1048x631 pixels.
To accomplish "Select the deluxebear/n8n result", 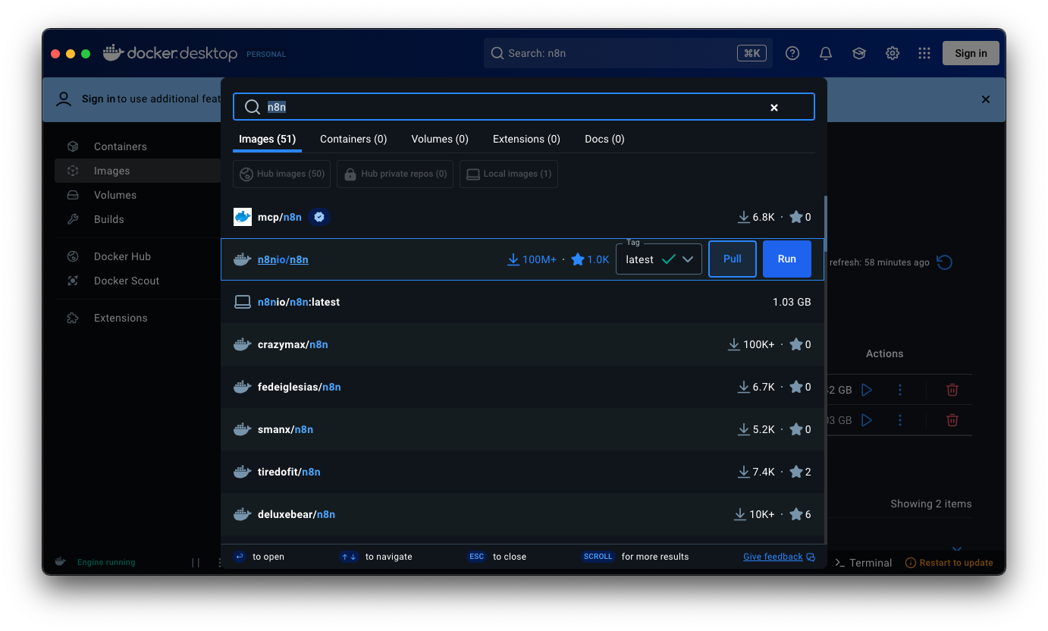I will pyautogui.click(x=522, y=514).
